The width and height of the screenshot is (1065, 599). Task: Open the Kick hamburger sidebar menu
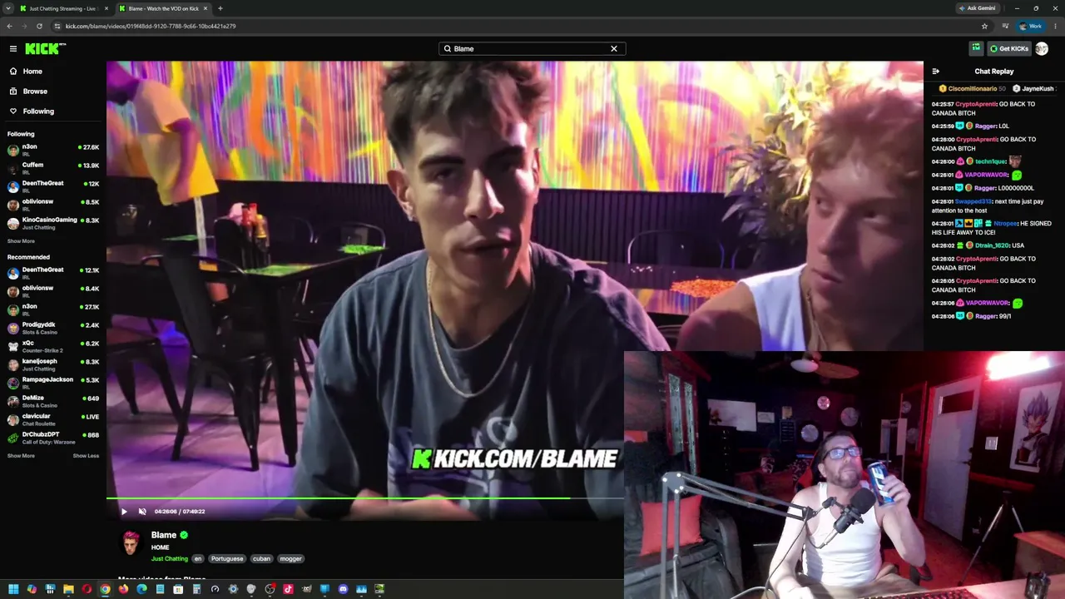point(13,48)
